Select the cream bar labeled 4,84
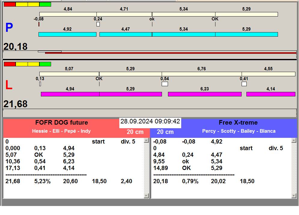 68,14
